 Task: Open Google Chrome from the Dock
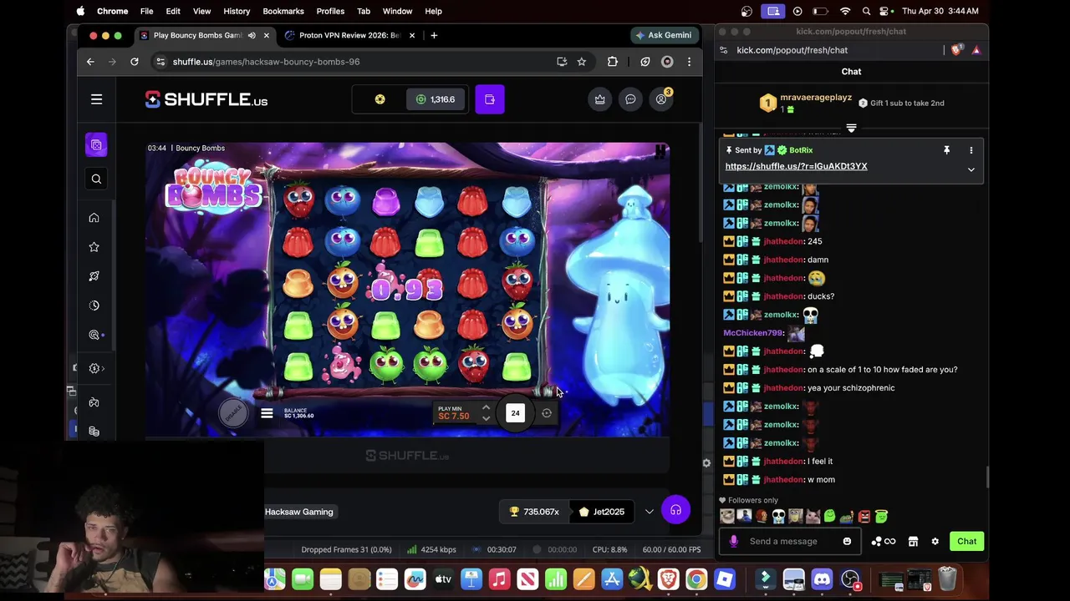(x=695, y=579)
